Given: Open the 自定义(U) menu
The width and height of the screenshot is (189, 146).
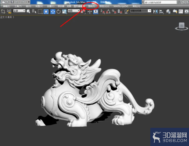Looking at the screenshot, I should tap(104, 6).
